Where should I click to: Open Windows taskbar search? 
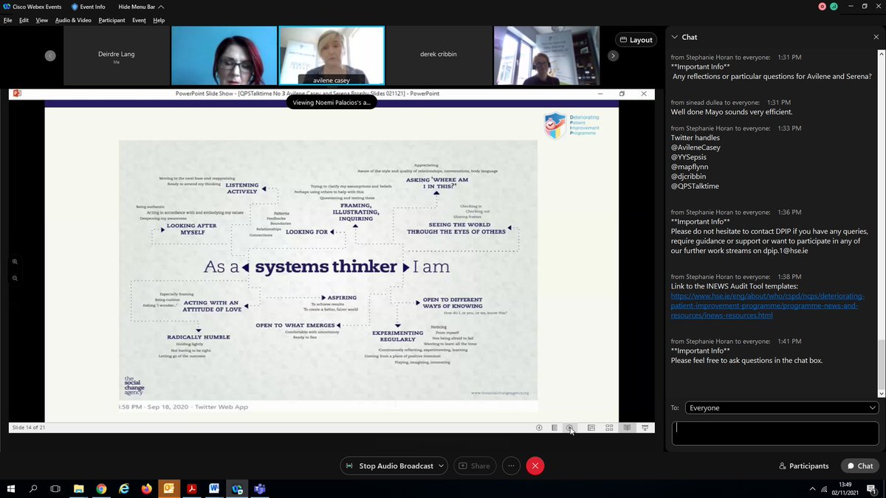coord(33,488)
